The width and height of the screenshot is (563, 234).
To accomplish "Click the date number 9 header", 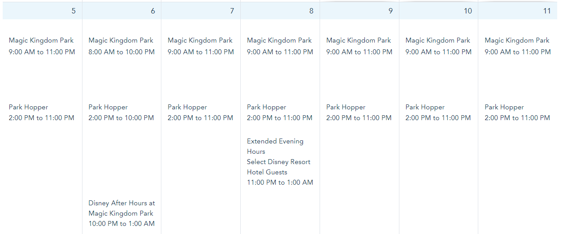I will coord(390,11).
